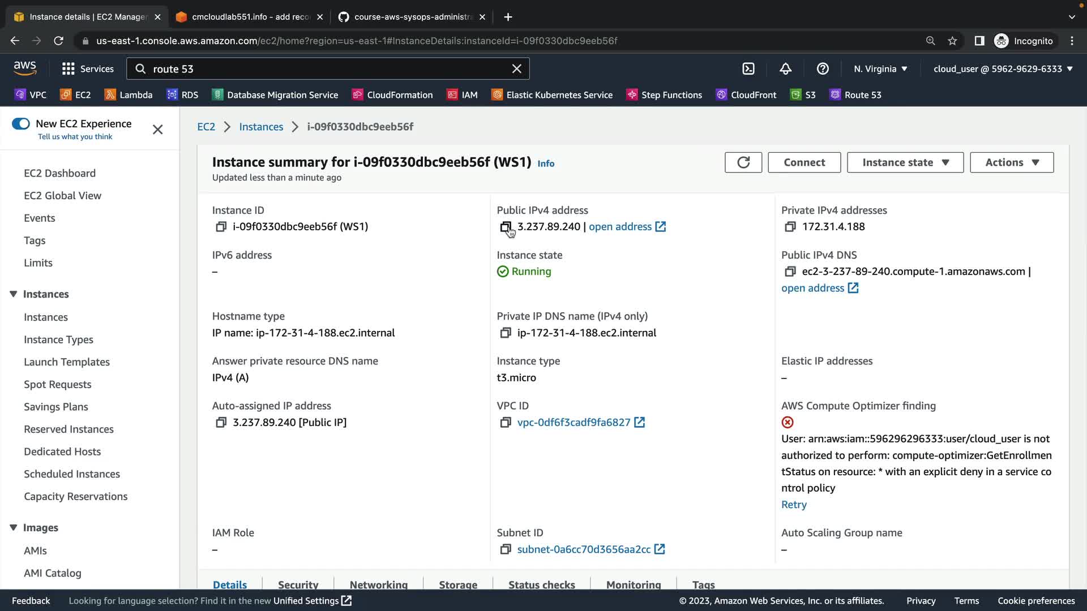Clear the search box text
Viewport: 1087px width, 611px height.
[516, 69]
